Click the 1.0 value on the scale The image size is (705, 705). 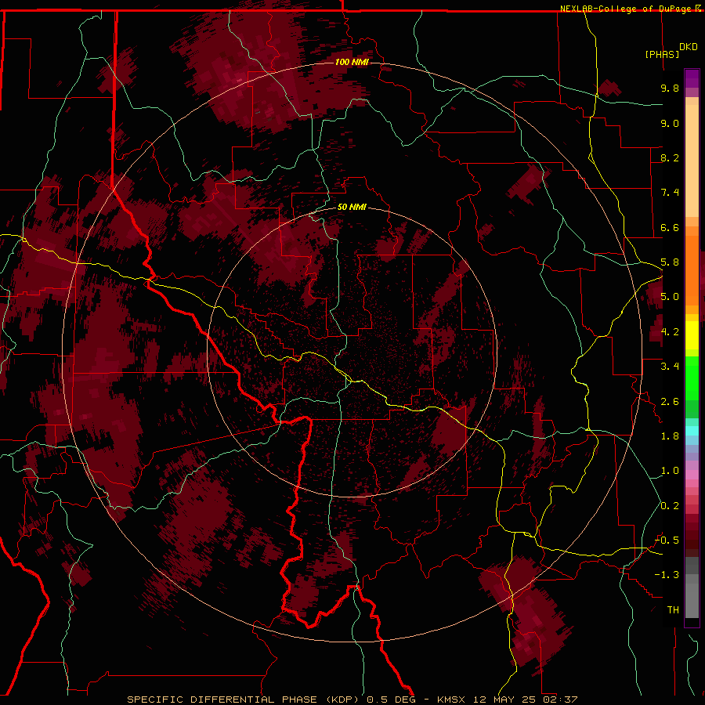pos(670,471)
